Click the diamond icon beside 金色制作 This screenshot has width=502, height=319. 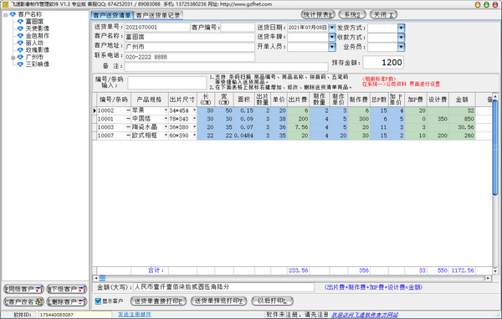(20, 35)
